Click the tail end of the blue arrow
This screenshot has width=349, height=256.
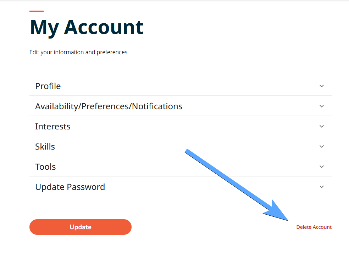click(187, 152)
